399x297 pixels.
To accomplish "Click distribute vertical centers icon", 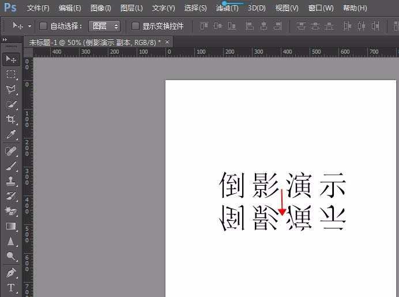I will click(x=315, y=26).
